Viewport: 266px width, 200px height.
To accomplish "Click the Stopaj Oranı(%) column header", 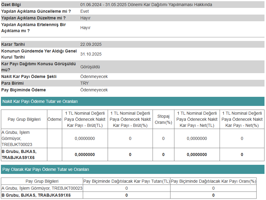I will (163, 119).
